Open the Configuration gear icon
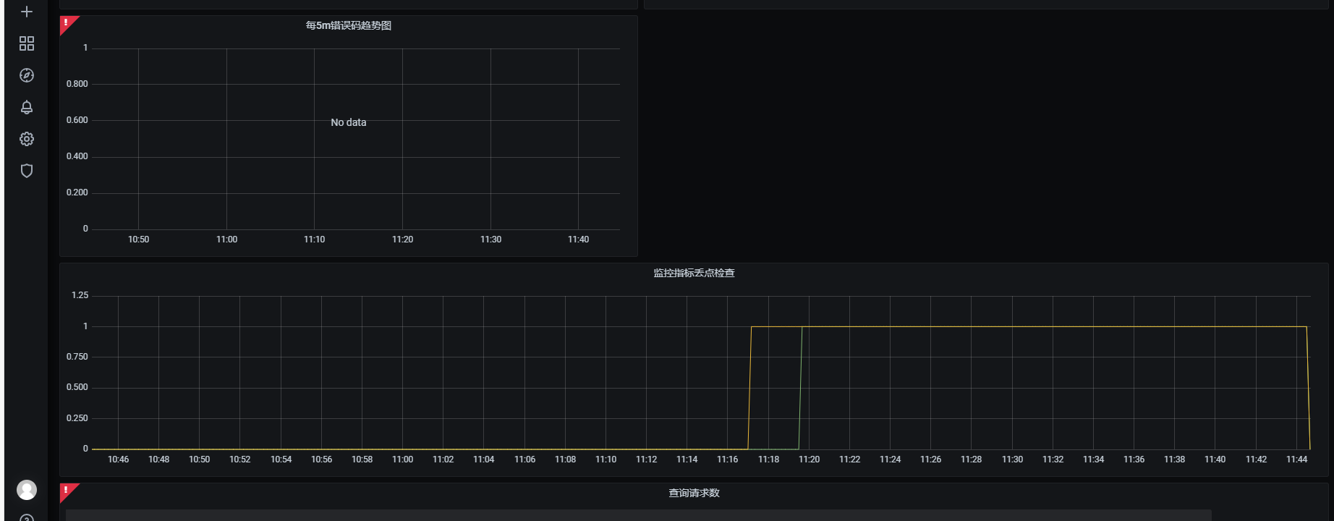The width and height of the screenshot is (1334, 521). tap(27, 139)
